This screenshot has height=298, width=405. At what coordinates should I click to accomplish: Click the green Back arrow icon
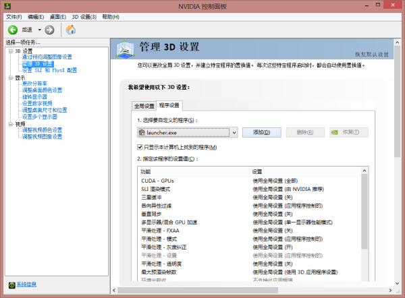[13, 30]
